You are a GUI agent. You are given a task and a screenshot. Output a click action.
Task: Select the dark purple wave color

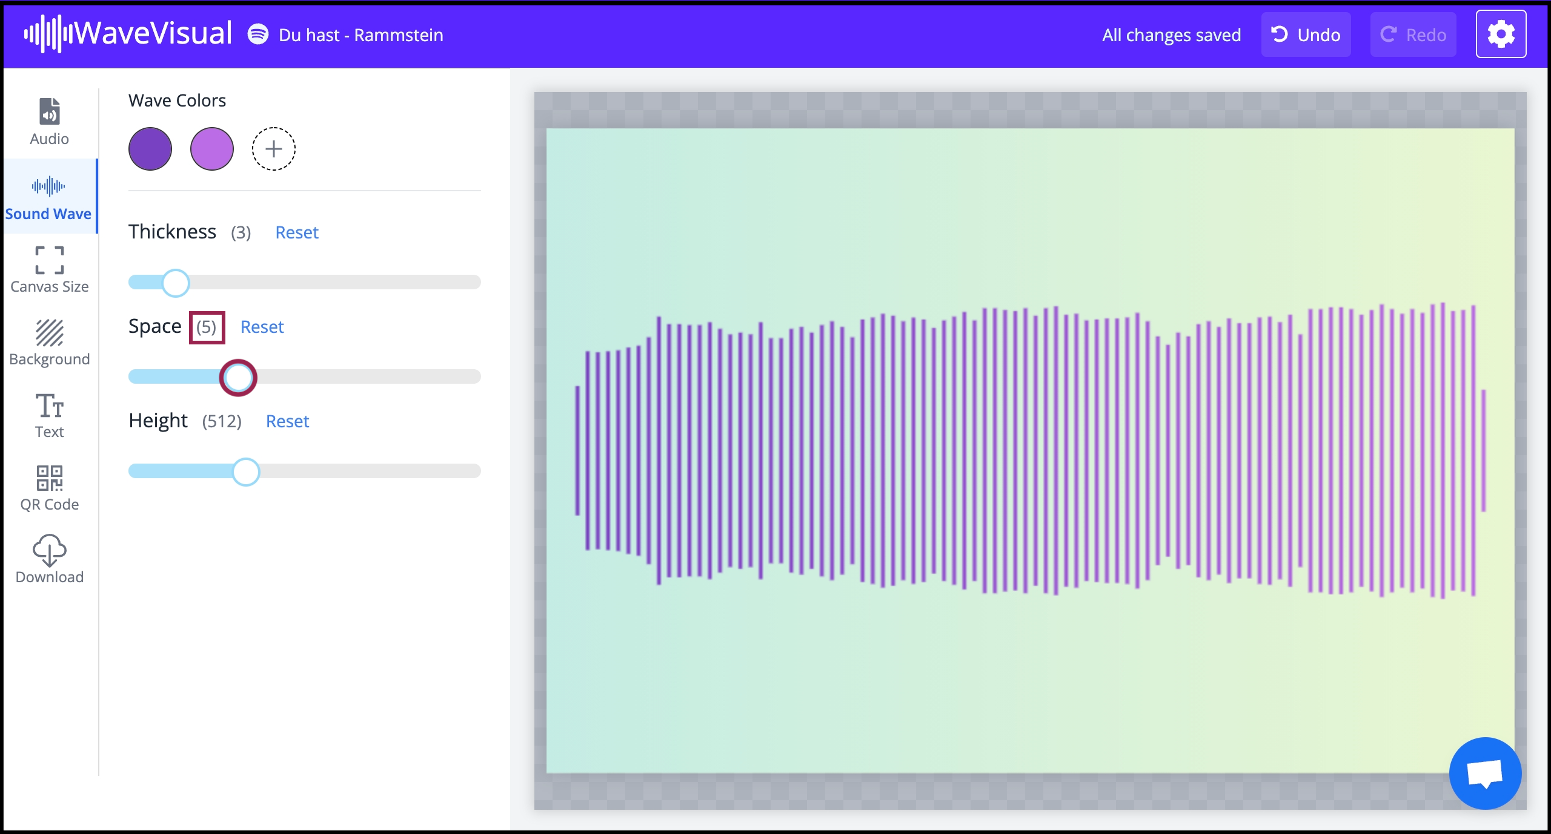150,148
